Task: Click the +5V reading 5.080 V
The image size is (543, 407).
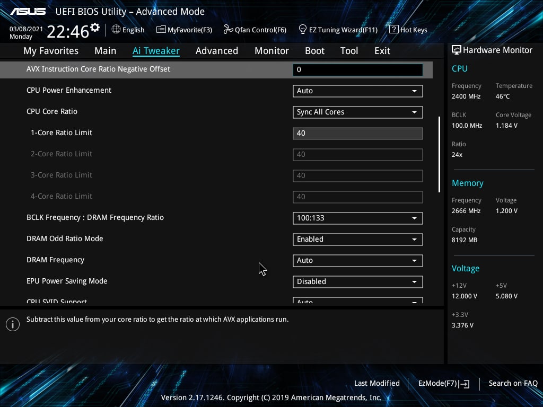Action: pos(506,296)
